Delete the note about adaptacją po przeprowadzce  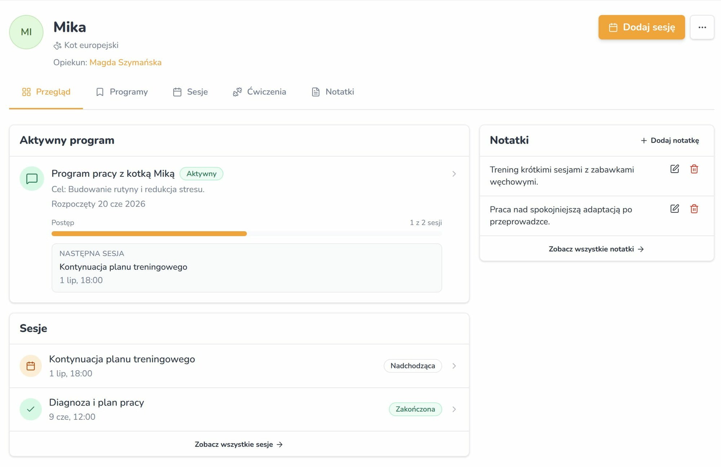click(x=694, y=209)
